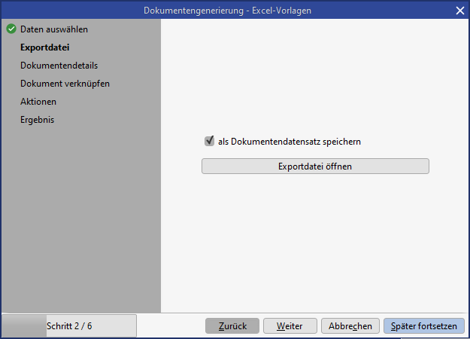Choose Später fortsetzen to resume later
470x339 pixels.
click(424, 326)
